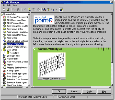The image size is (115, 100).
Task: Click the tree panel's scroll down arrow
Action: pyautogui.click(x=29, y=85)
